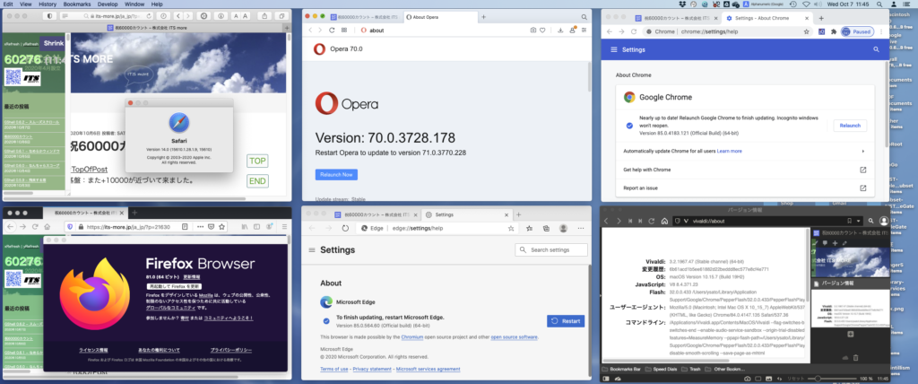Expand Automatically update Chrome for all users
Image resolution: width=918 pixels, height=384 pixels.
(862, 152)
